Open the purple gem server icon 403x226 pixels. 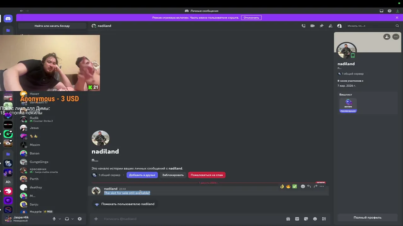8,200
